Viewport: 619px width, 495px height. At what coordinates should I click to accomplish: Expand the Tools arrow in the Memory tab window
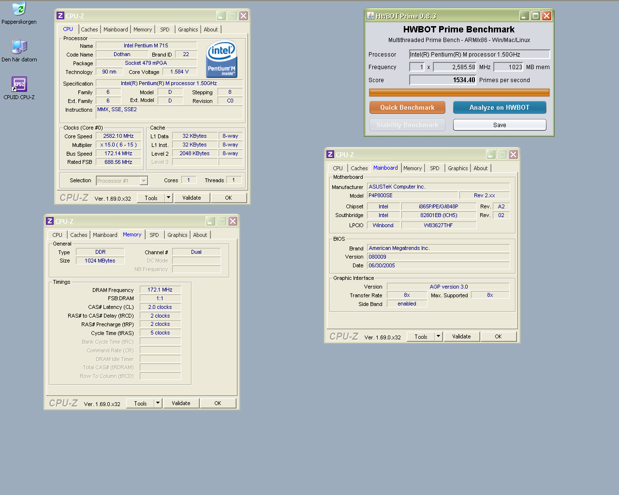pyautogui.click(x=158, y=403)
